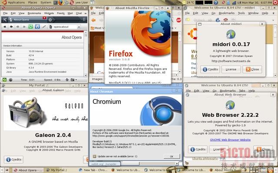
Task: Click Firefox back arrow button
Action: 93,20
